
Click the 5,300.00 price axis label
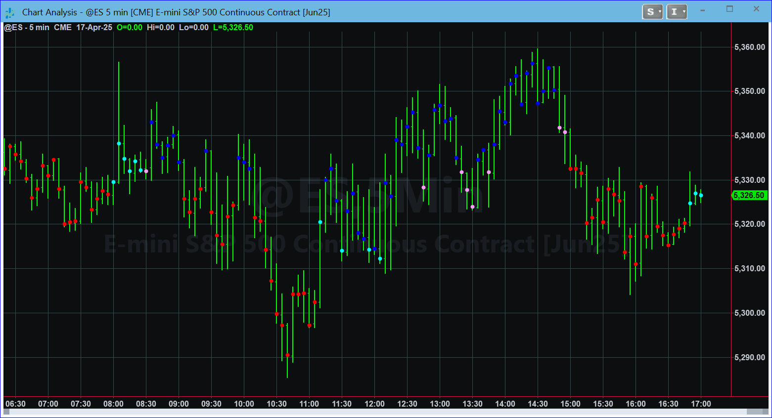coord(750,313)
